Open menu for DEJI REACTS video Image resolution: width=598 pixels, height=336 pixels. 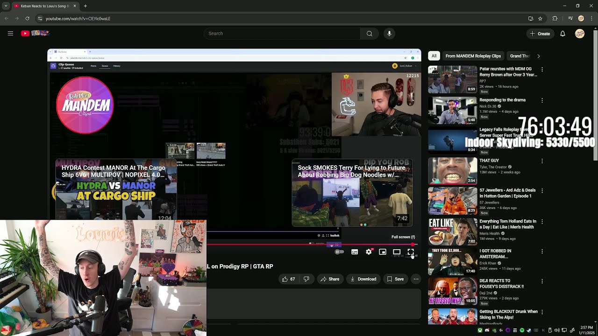point(542,281)
